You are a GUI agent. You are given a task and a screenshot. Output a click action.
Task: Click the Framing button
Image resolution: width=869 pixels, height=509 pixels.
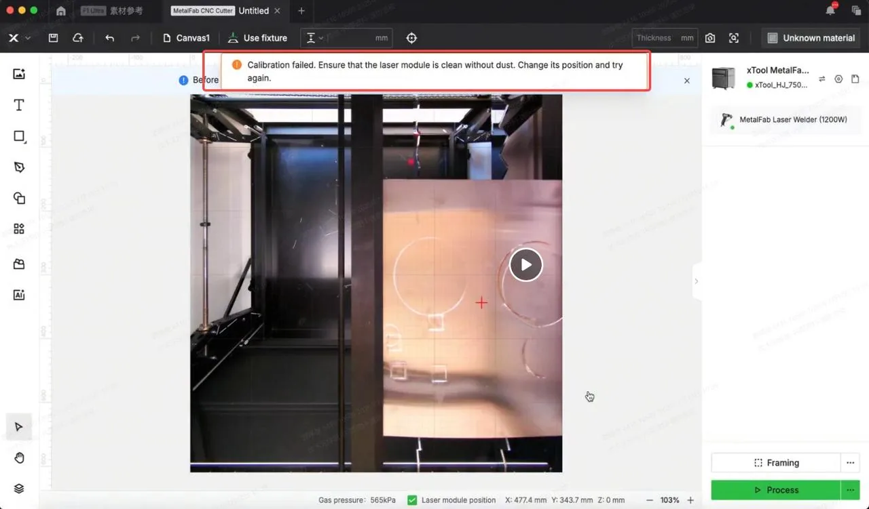[776, 463]
